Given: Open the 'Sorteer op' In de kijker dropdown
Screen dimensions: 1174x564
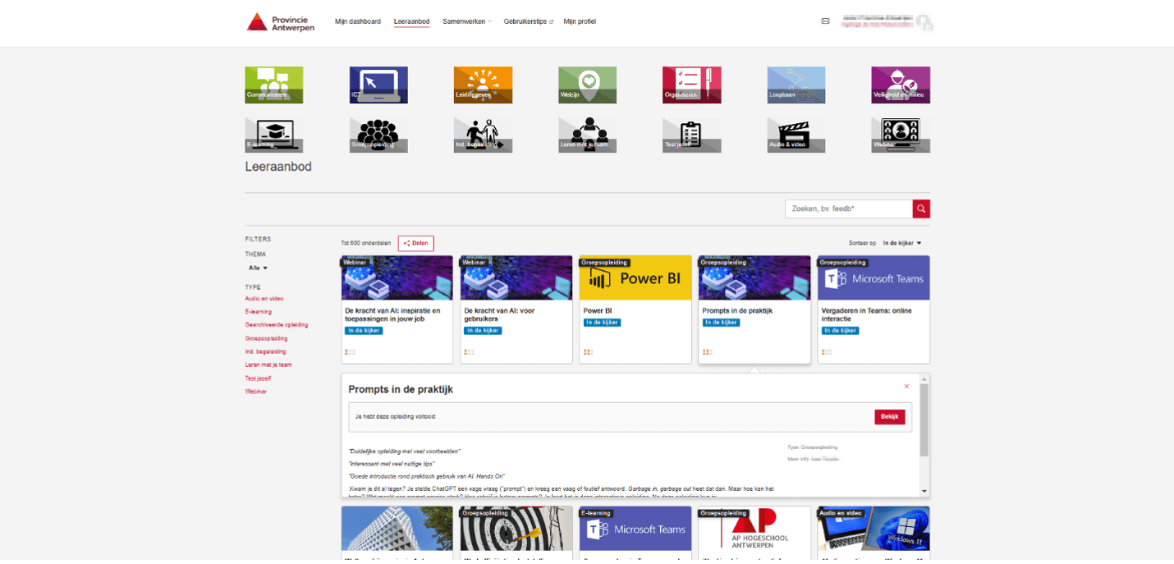Looking at the screenshot, I should [901, 243].
